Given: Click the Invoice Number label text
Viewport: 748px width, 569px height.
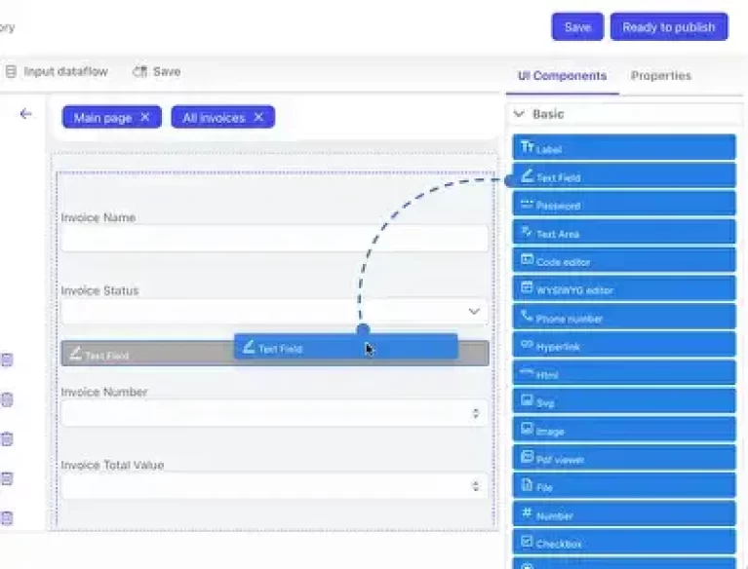Looking at the screenshot, I should click(104, 393).
